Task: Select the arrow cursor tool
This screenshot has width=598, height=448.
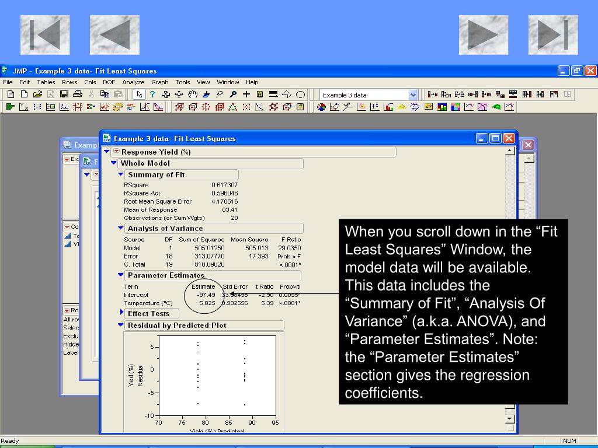Action: click(139, 94)
